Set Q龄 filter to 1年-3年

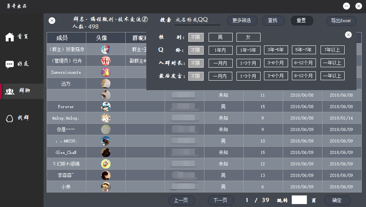(x=248, y=50)
